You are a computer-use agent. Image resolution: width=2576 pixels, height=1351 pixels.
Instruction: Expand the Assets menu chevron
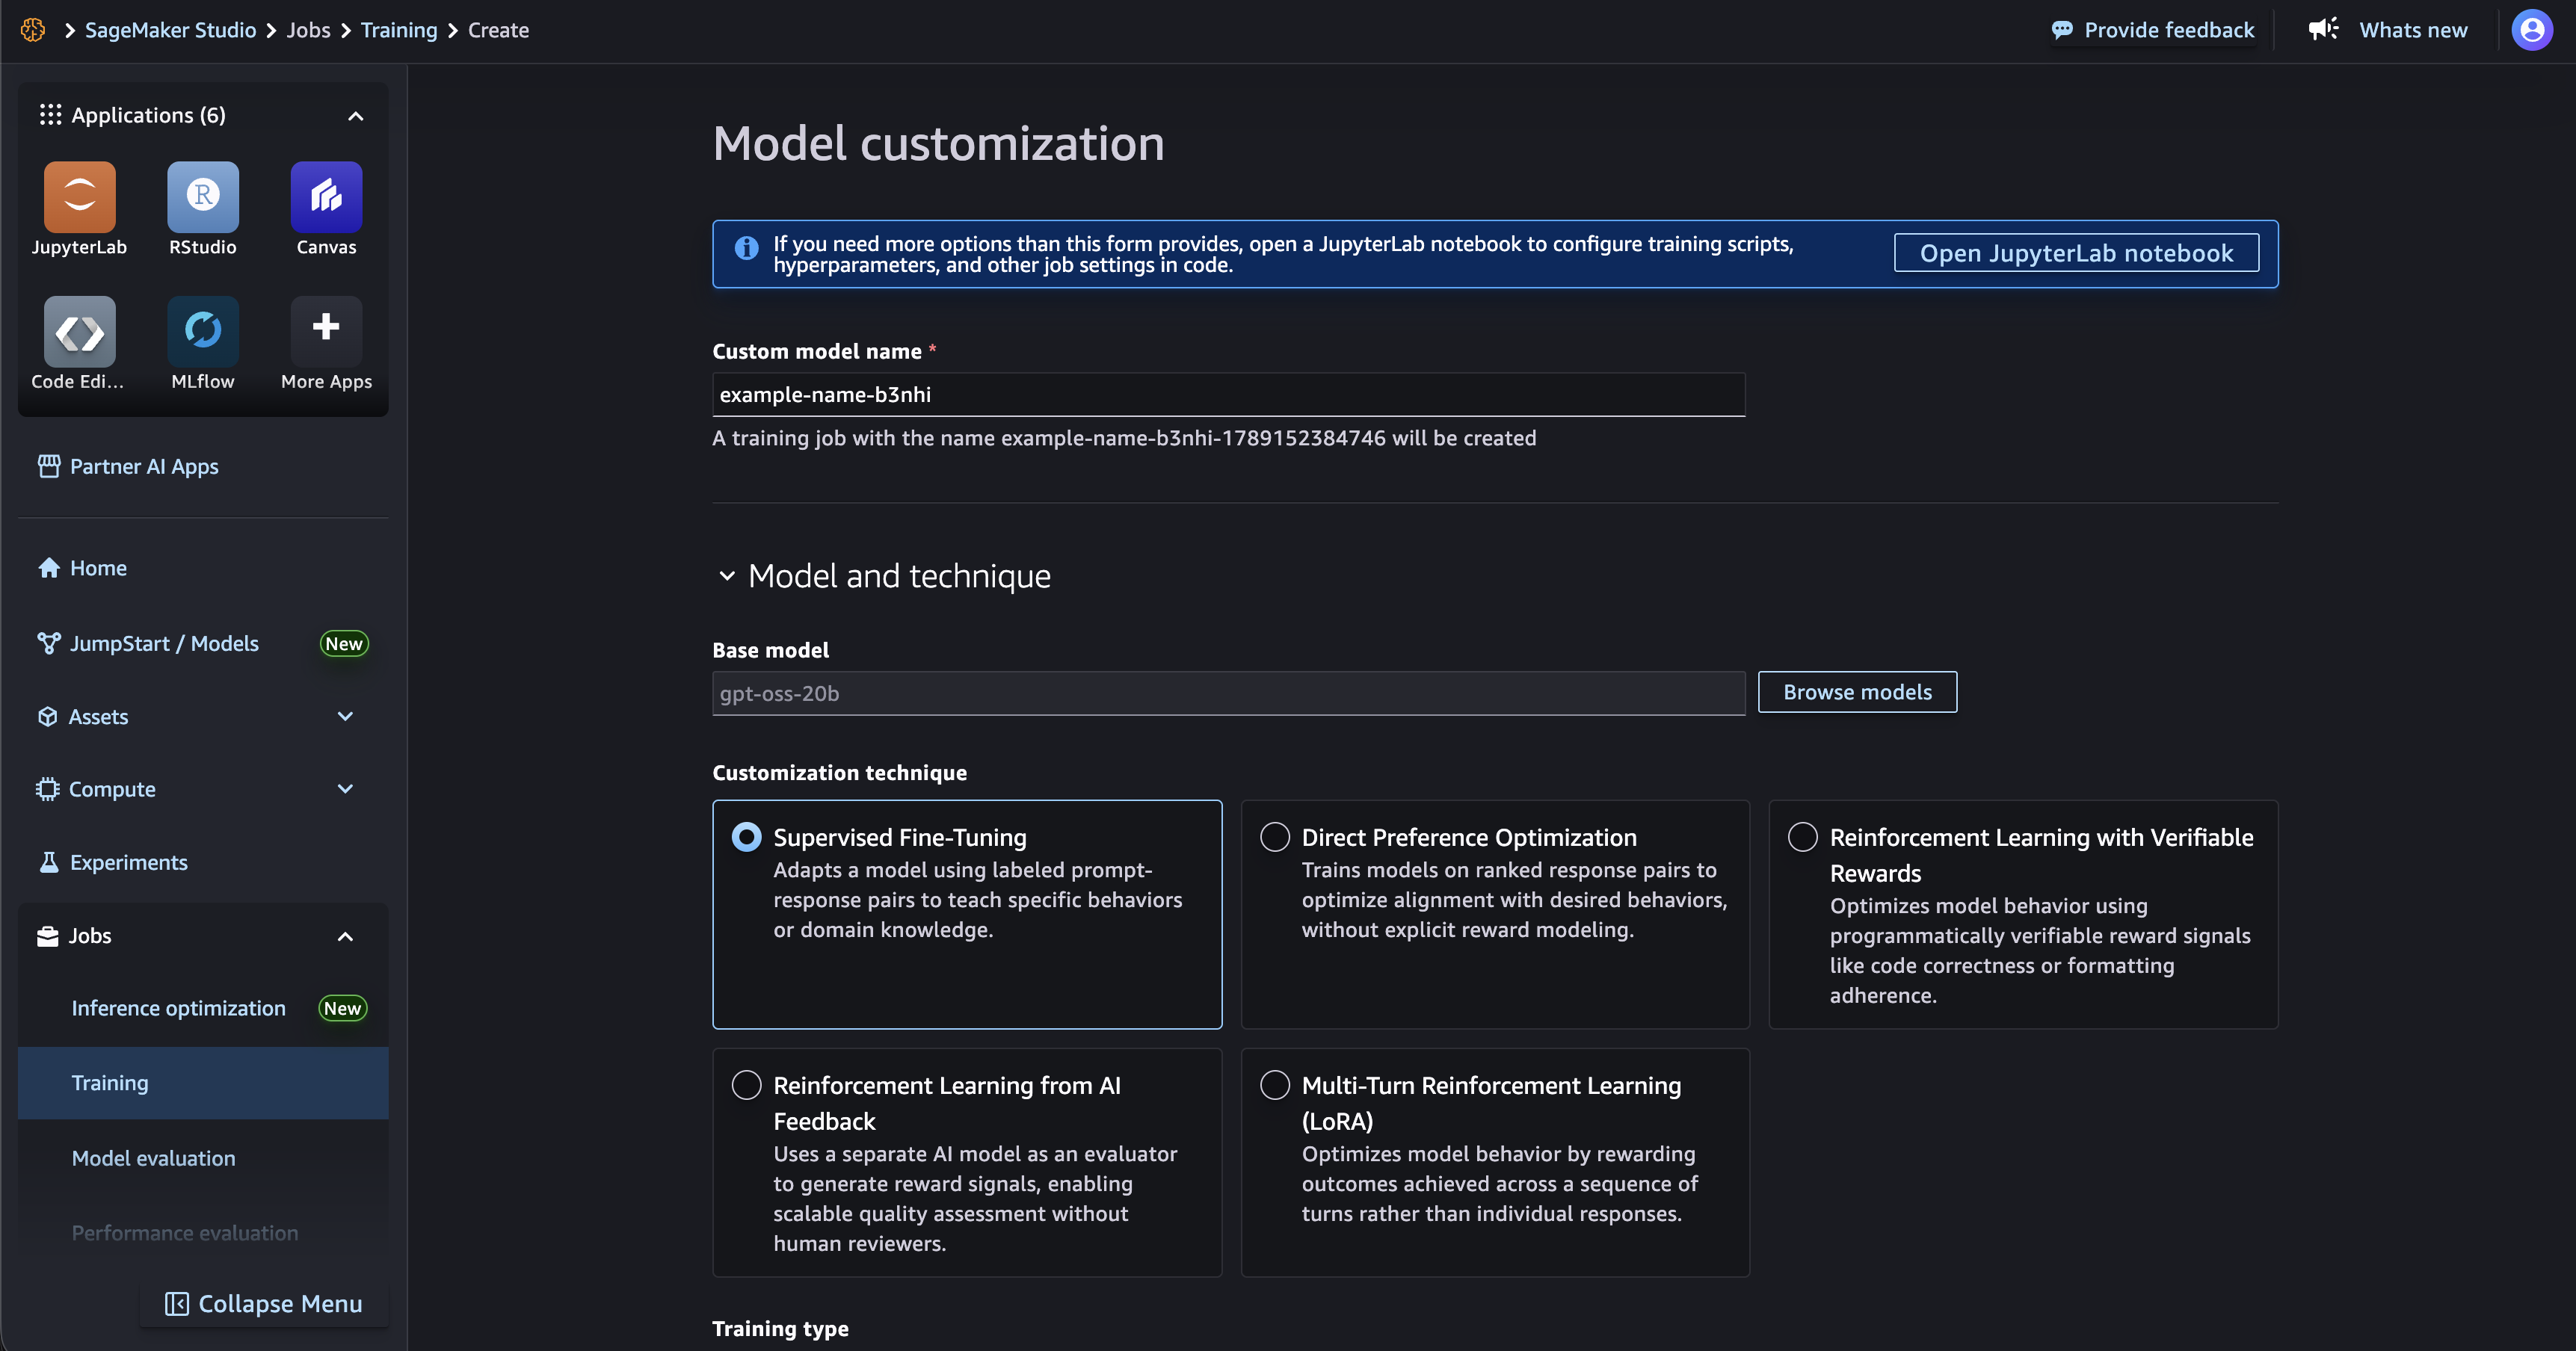pos(345,715)
